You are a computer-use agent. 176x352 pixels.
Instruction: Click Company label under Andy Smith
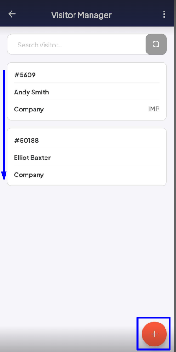[x=29, y=110]
